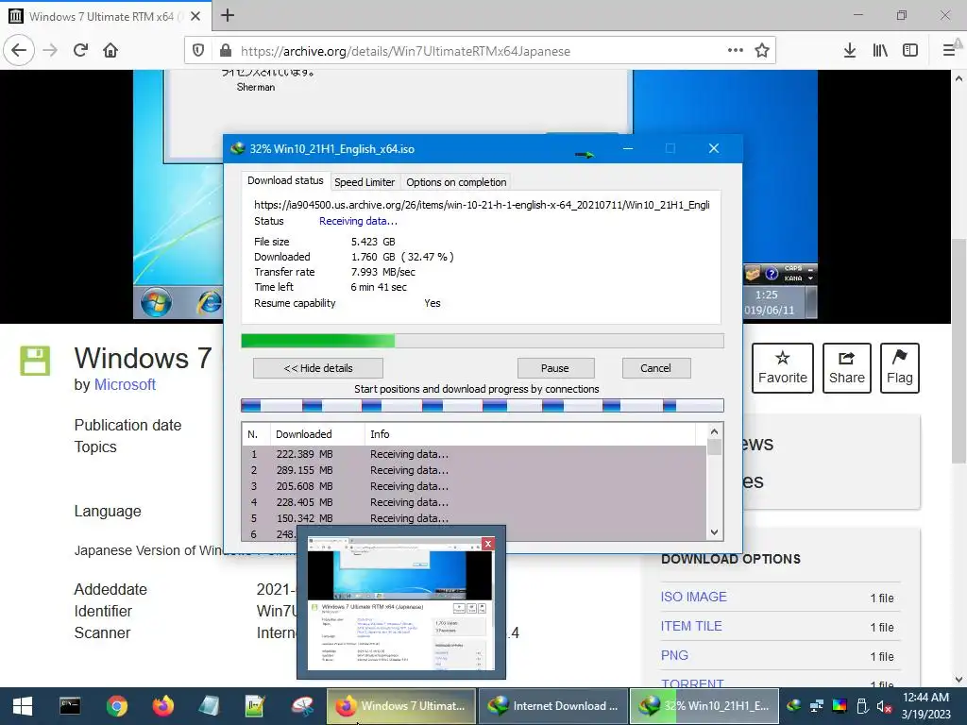Open the Firefox downloads panel
This screenshot has width=967, height=725.
click(850, 51)
